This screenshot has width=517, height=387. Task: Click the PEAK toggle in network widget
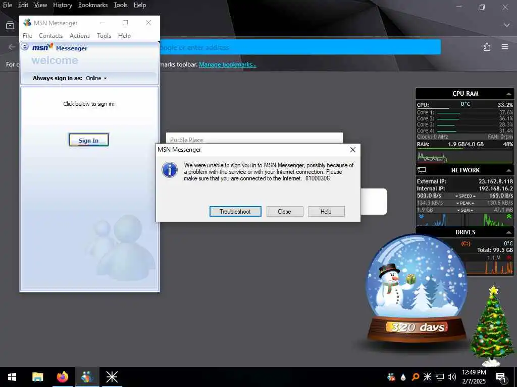coord(465,203)
